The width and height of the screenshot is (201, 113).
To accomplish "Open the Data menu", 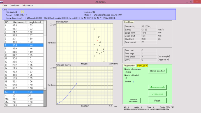I will pyautogui.click(x=5, y=6).
